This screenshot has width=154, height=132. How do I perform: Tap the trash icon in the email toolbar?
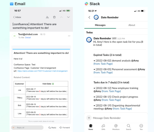pos(54,17)
